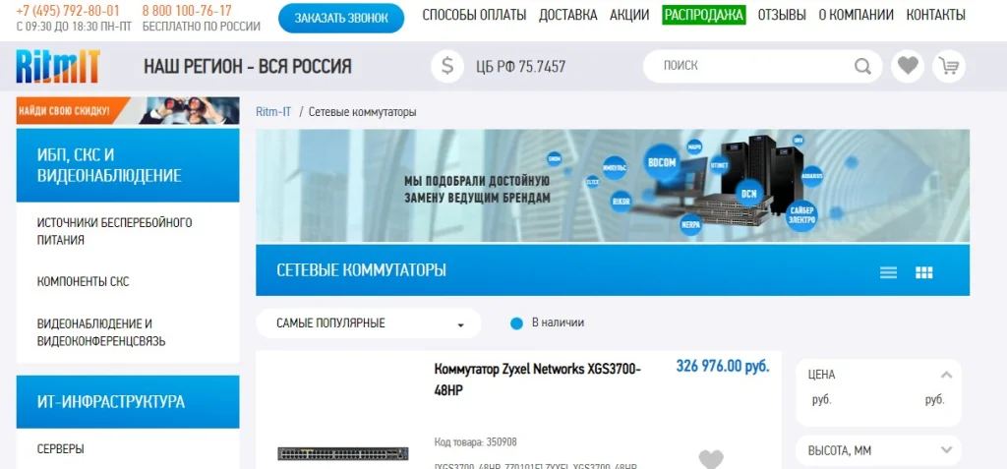Open the 'Распродажа' menu item
The image size is (1007, 469).
(704, 15)
